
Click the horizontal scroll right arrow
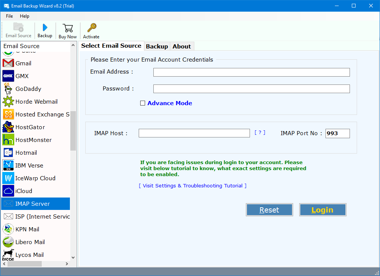point(67,264)
